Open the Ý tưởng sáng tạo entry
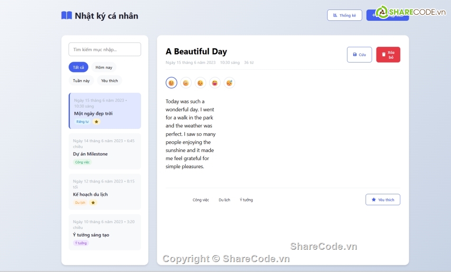The height and width of the screenshot is (272, 451). [x=105, y=232]
